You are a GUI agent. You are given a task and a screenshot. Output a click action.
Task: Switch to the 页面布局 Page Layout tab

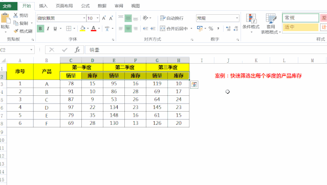pyautogui.click(x=64, y=6)
